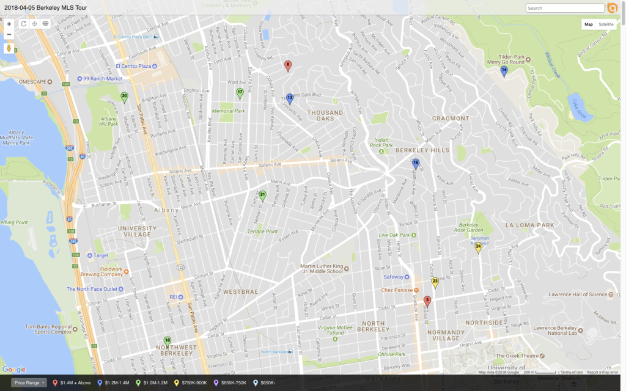Click Lawrence Hall of Science marker
The image size is (626, 391).
click(611, 294)
